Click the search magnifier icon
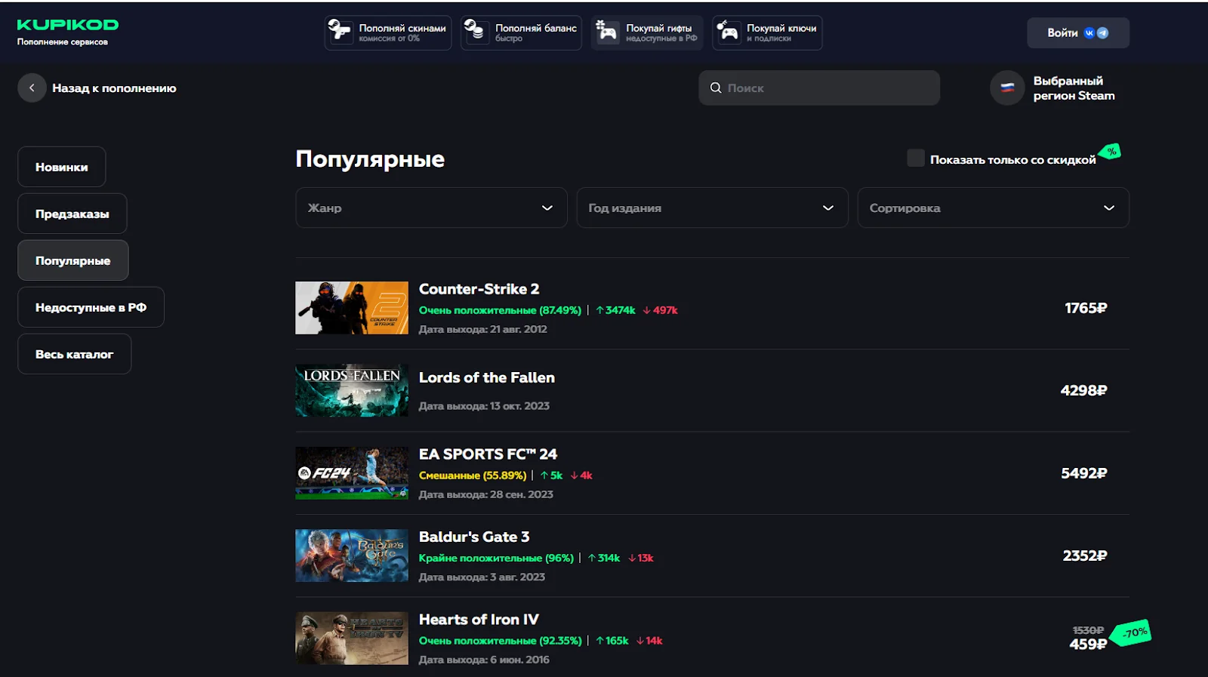Viewport: 1208px width, 677px height. [x=715, y=88]
